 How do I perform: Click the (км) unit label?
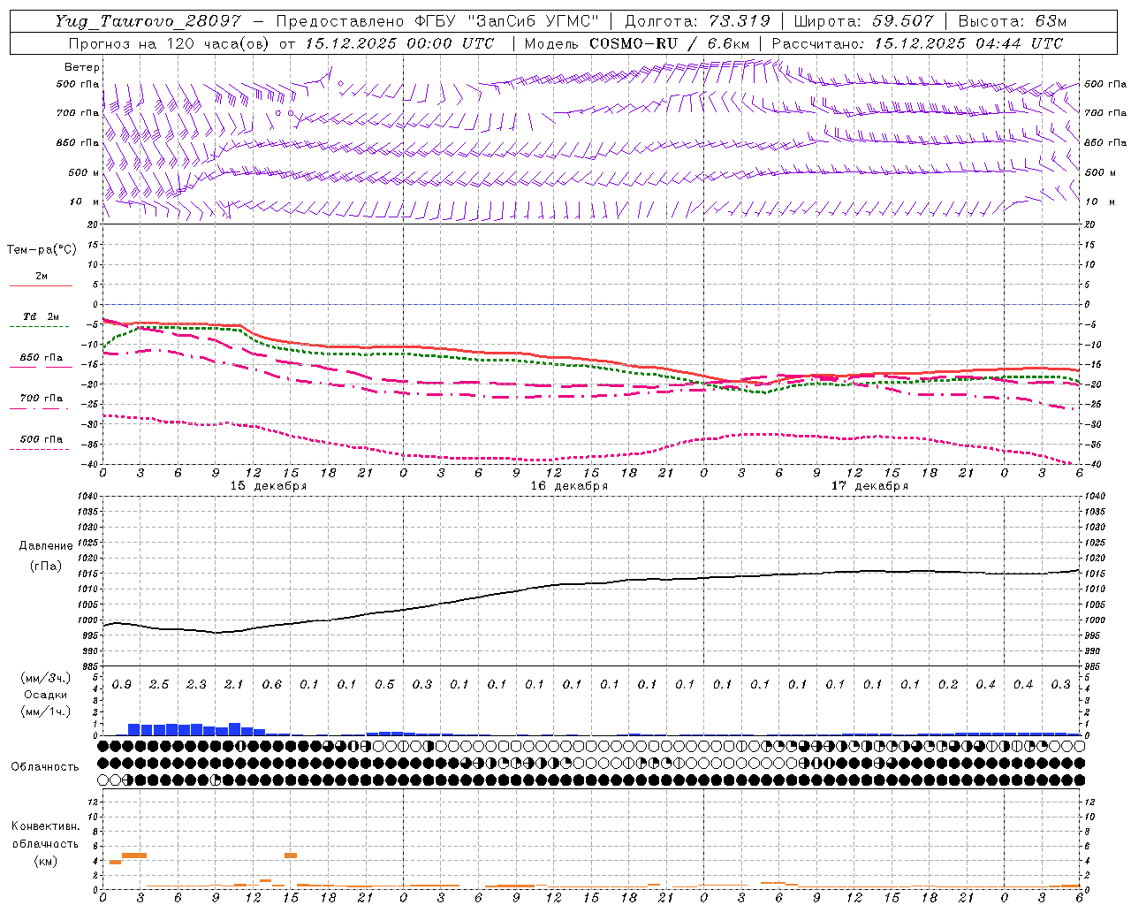click(45, 861)
